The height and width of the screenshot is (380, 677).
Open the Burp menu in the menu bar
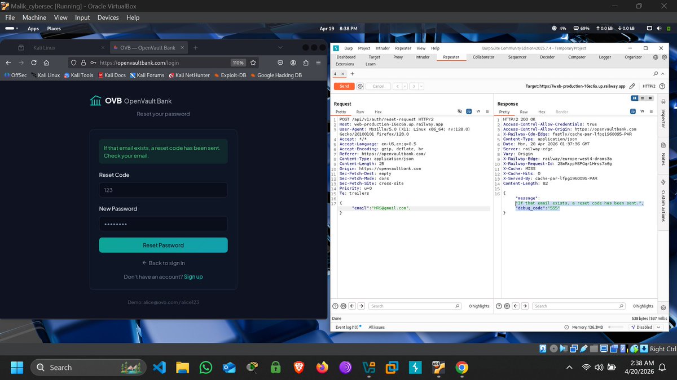point(349,48)
